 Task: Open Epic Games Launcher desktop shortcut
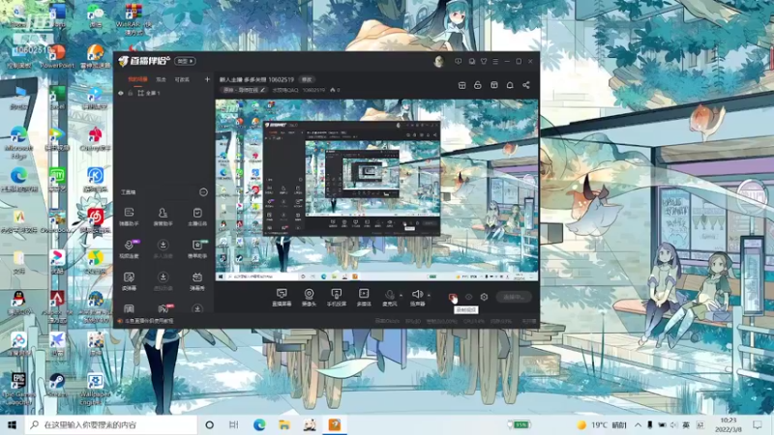(18, 389)
